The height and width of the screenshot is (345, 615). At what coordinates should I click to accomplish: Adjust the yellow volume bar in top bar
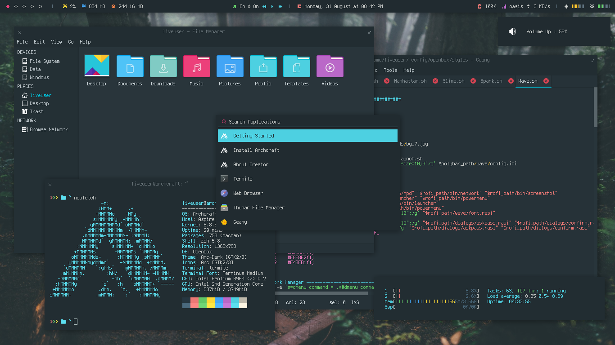(x=578, y=7)
